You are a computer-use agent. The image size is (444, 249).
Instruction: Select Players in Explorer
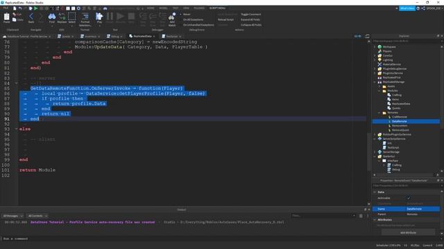pos(387,51)
